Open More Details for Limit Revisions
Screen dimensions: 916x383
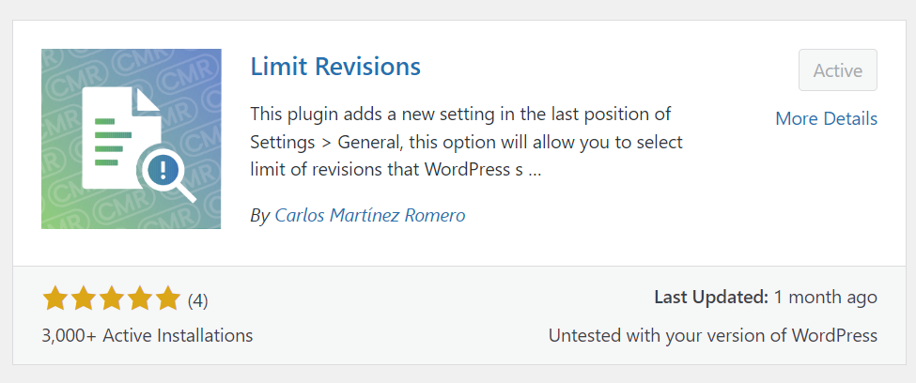click(x=826, y=118)
